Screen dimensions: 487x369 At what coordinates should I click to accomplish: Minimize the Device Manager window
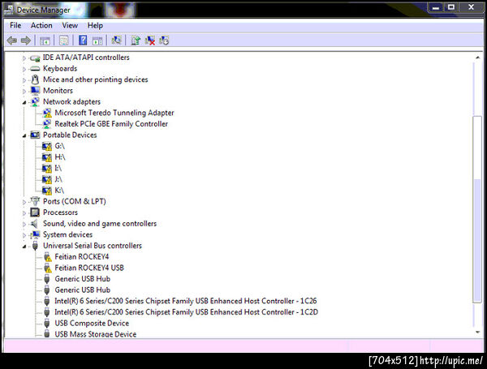(x=436, y=6)
